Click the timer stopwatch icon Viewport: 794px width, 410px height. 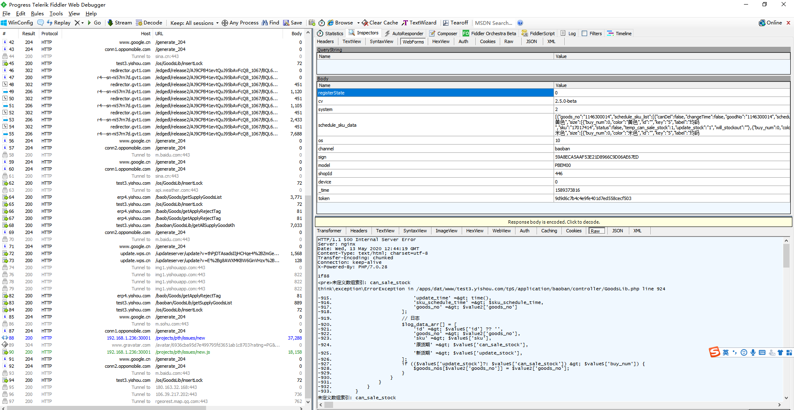tap(321, 23)
